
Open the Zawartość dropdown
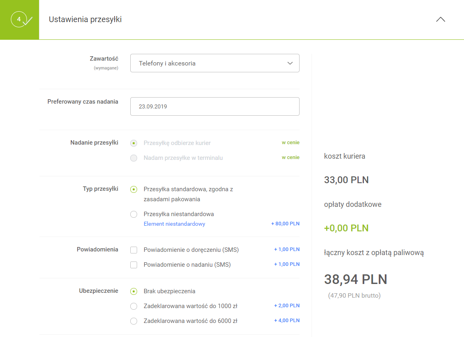[215, 63]
